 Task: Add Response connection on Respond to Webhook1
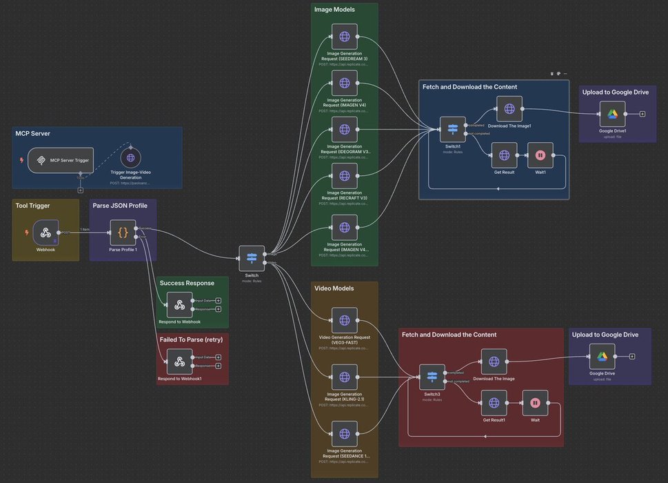pos(218,366)
